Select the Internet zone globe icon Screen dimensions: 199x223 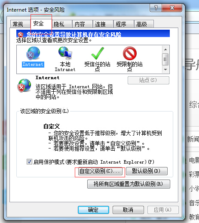pos(33,53)
